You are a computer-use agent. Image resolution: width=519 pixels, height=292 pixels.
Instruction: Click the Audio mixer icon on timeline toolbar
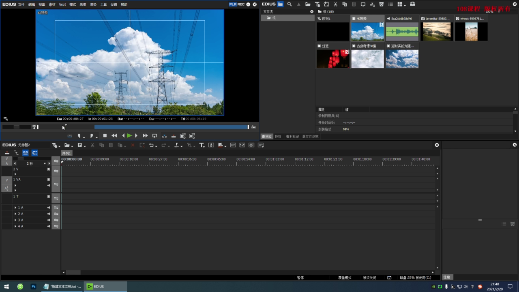click(242, 145)
